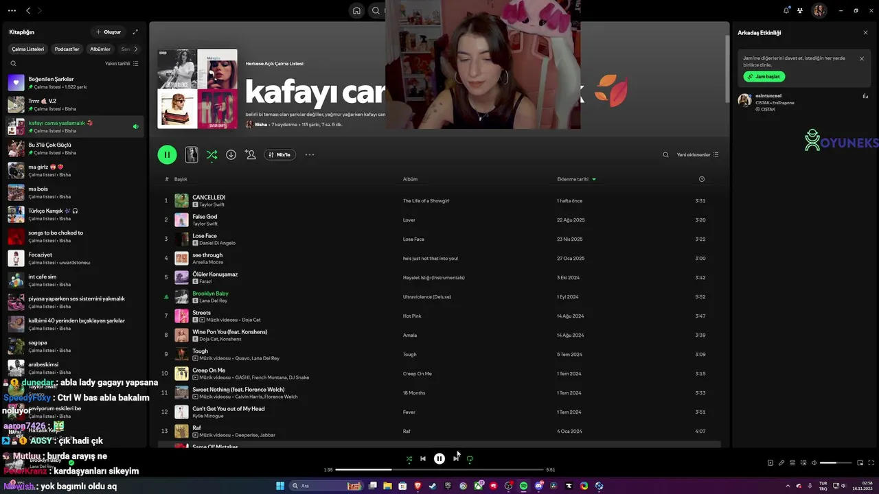Open the friend activity icon in the top bar
Screen dimensions: 879x494
click(x=800, y=10)
